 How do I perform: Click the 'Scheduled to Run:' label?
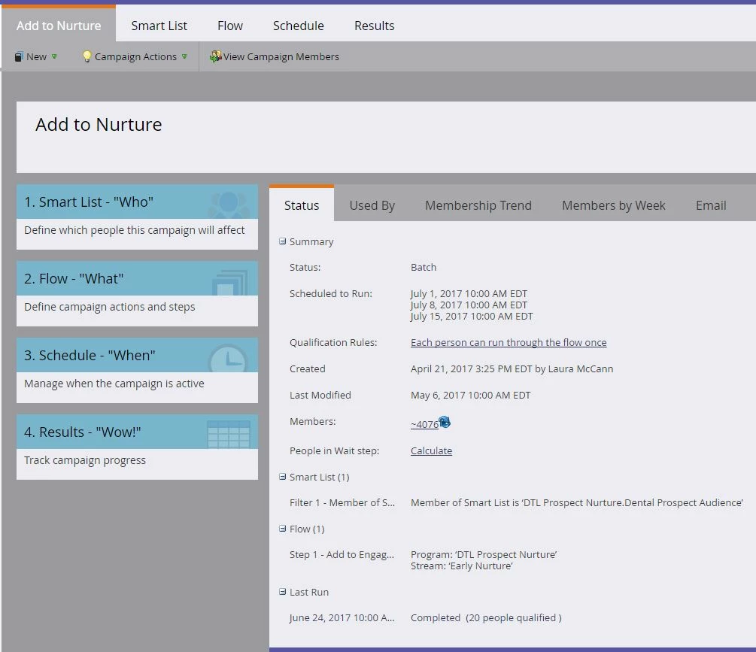pyautogui.click(x=331, y=293)
